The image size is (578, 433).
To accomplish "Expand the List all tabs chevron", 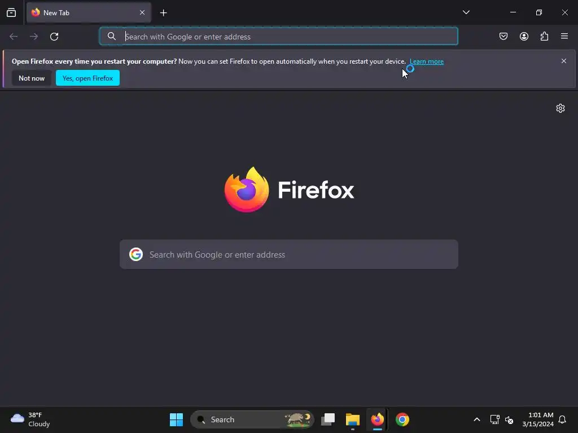I will (466, 12).
